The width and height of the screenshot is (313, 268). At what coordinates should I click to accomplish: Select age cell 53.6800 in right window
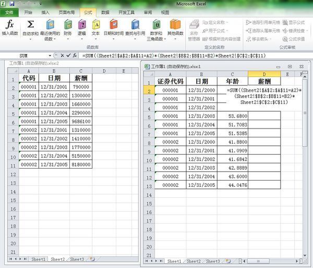pos(233,116)
